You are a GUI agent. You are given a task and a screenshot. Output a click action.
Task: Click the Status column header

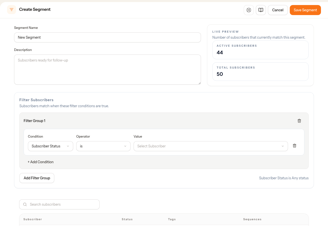(x=127, y=219)
